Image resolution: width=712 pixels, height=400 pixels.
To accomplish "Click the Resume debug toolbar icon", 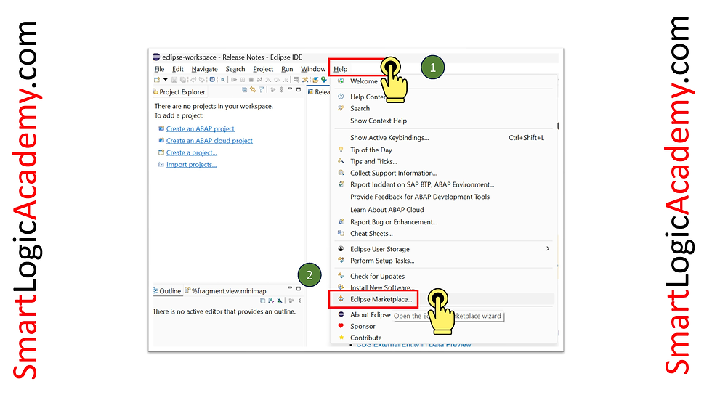I will coord(234,80).
